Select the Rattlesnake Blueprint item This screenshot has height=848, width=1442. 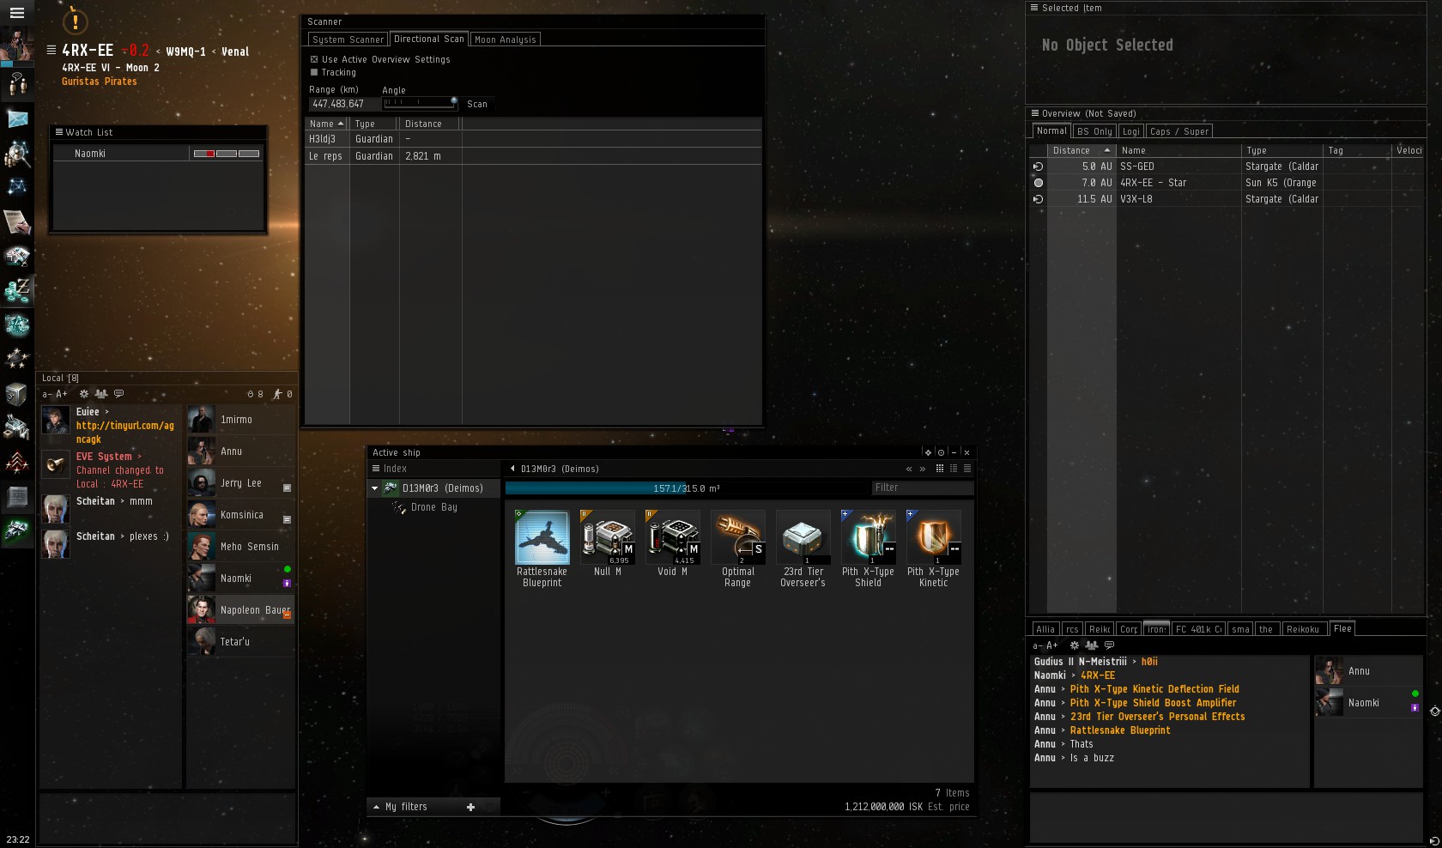pos(542,548)
